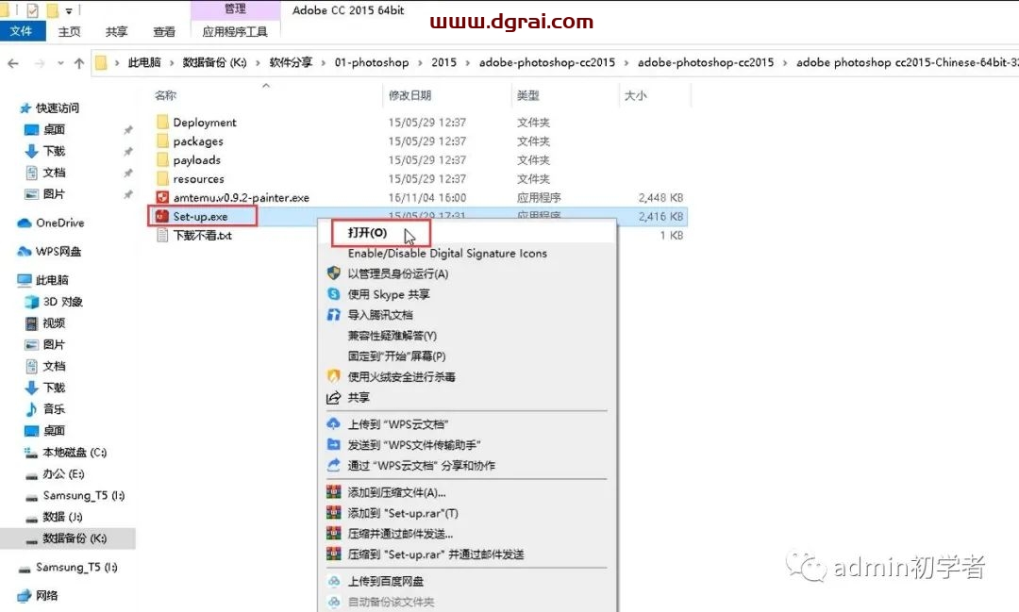This screenshot has width=1019, height=612.
Task: Click the 上传到百度网盘 icon
Action: point(333,582)
